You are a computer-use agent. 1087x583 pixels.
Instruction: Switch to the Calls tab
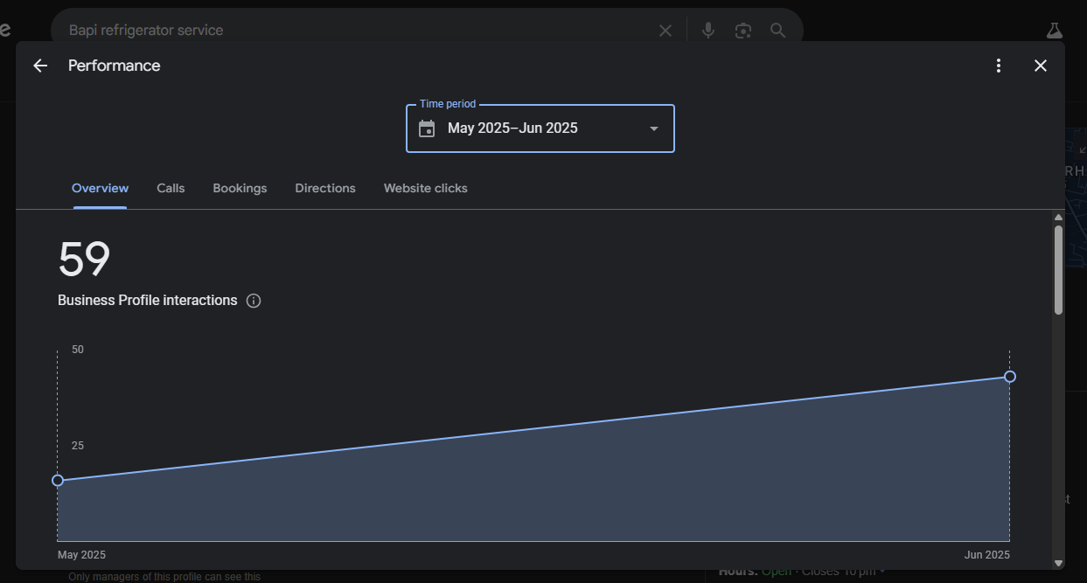171,188
